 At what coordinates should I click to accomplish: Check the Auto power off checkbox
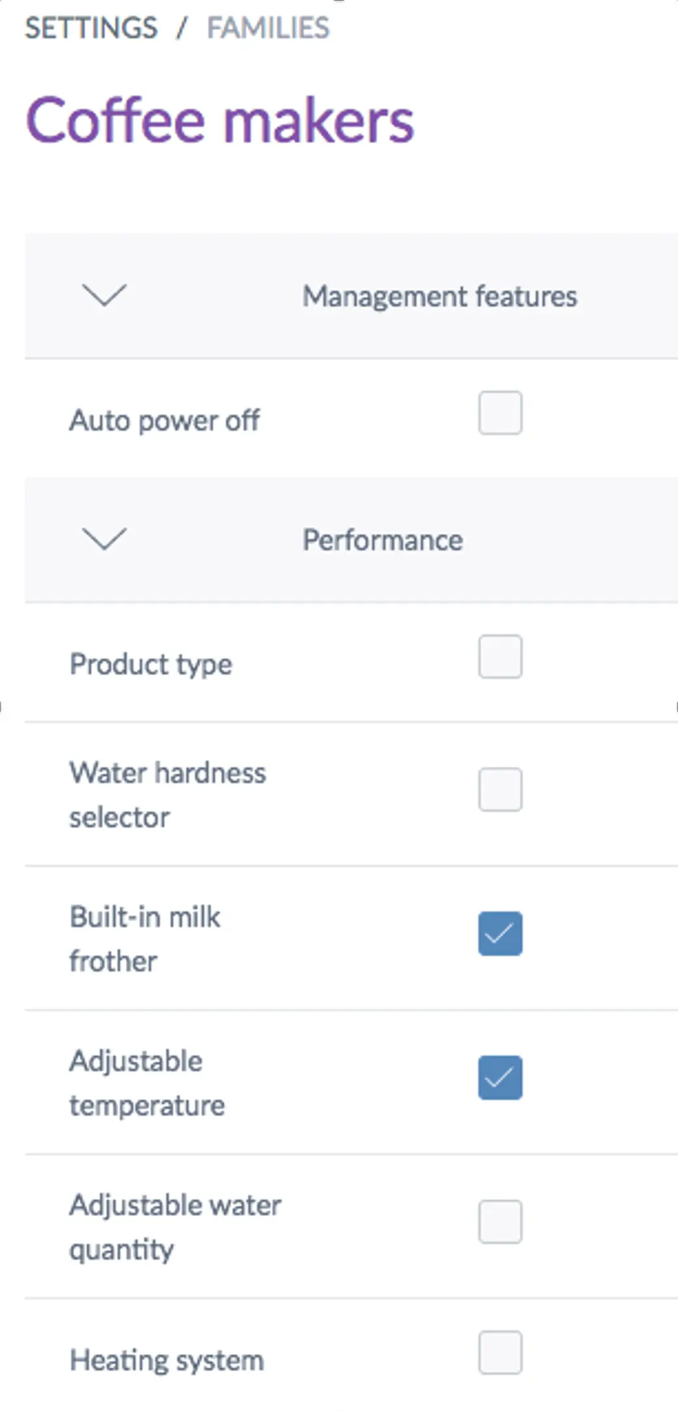[x=500, y=413]
